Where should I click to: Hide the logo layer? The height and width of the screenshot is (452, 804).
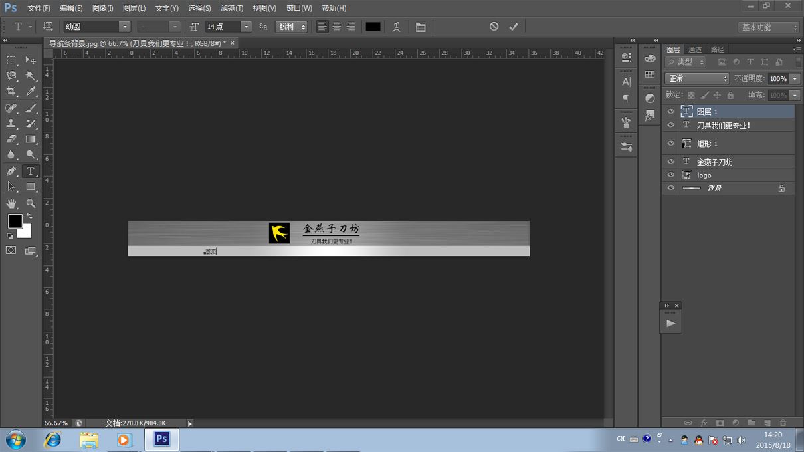tap(670, 175)
